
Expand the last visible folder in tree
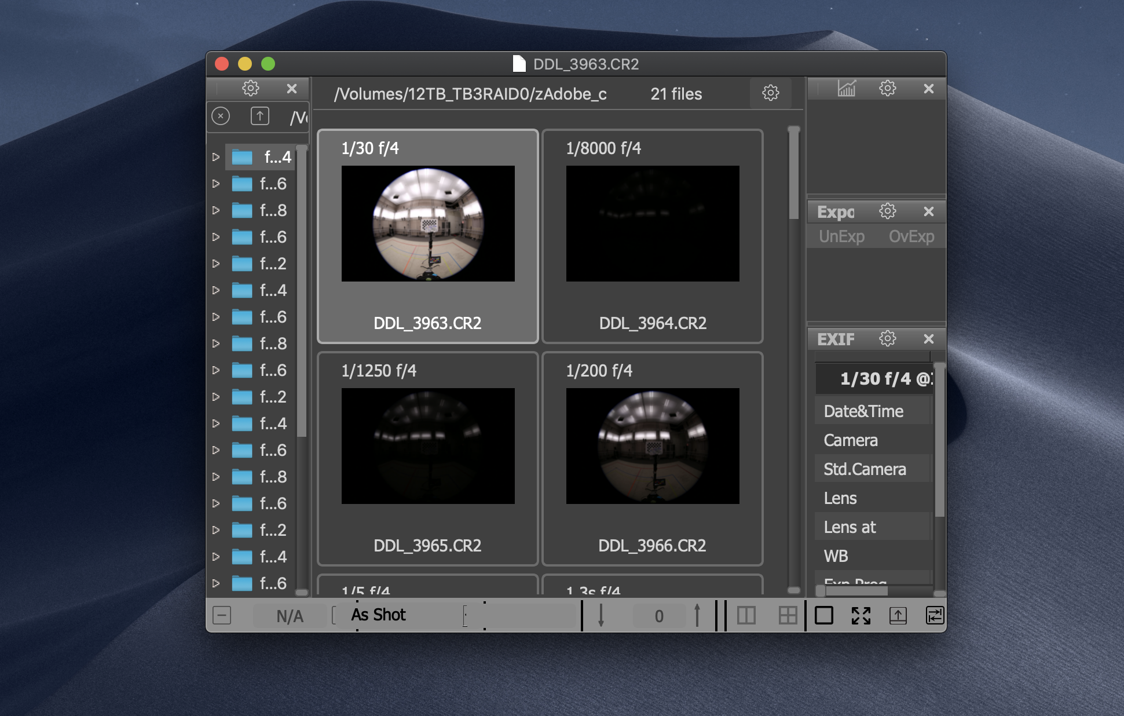click(x=216, y=583)
